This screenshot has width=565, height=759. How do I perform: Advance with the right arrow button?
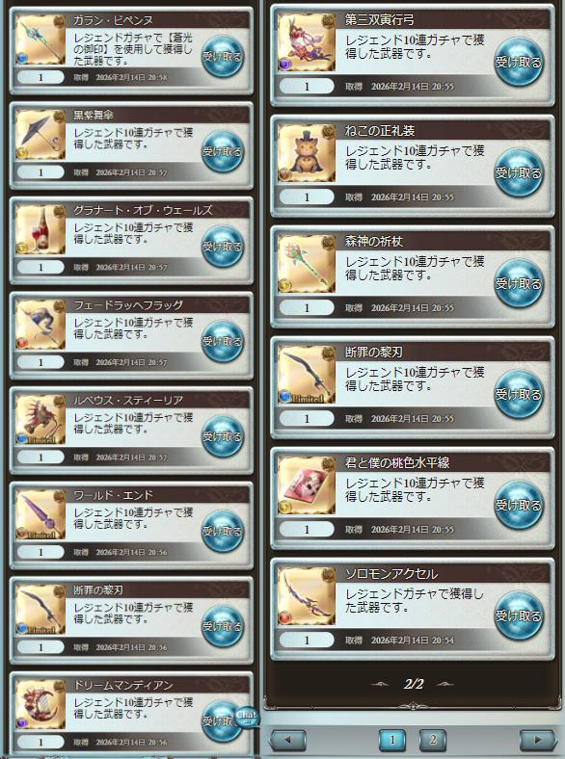coord(538,740)
